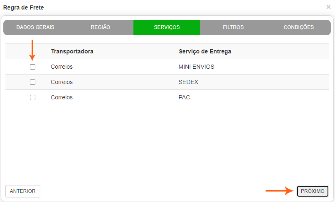Click Correios in the MINI ENVIOS row

[x=62, y=67]
